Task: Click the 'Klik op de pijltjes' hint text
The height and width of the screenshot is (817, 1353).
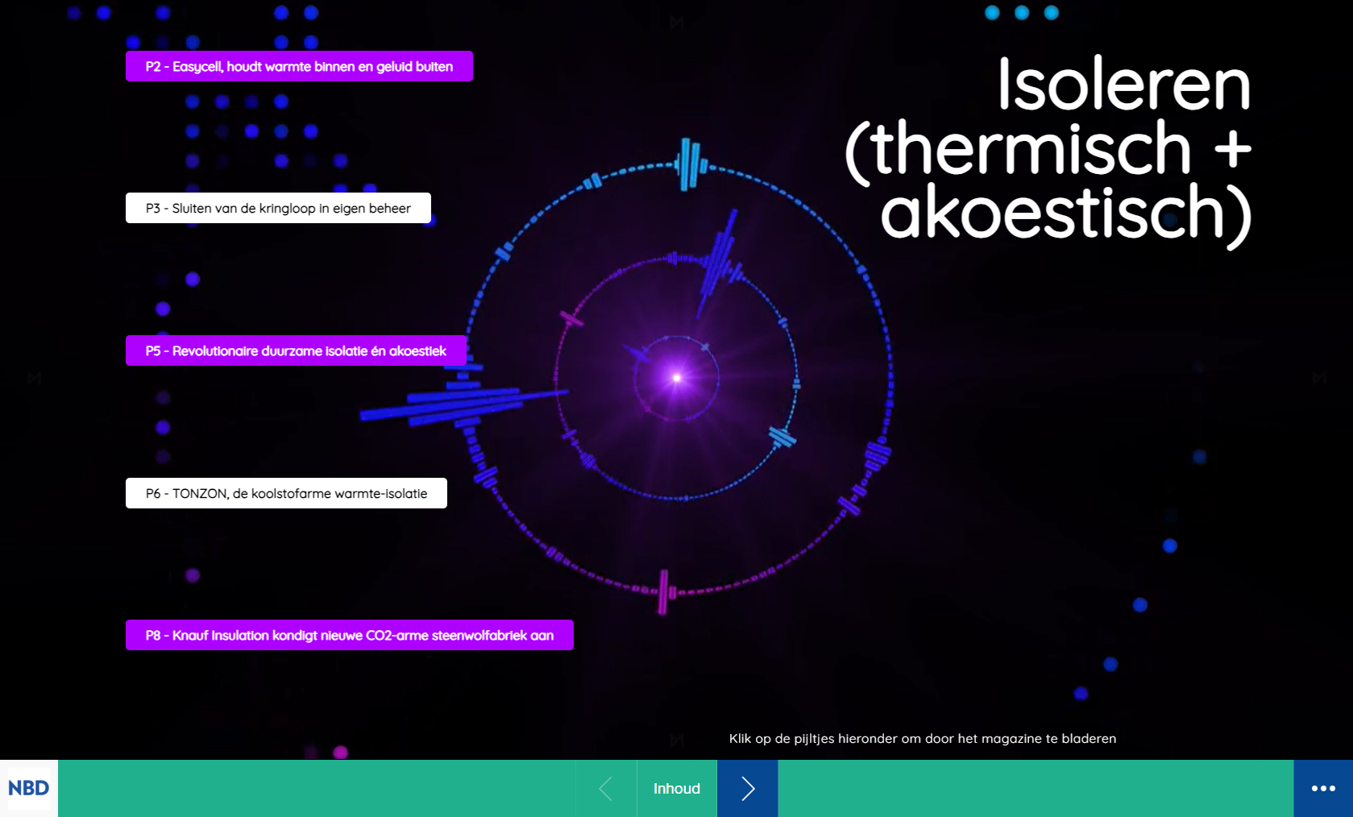Action: pyautogui.click(x=922, y=738)
